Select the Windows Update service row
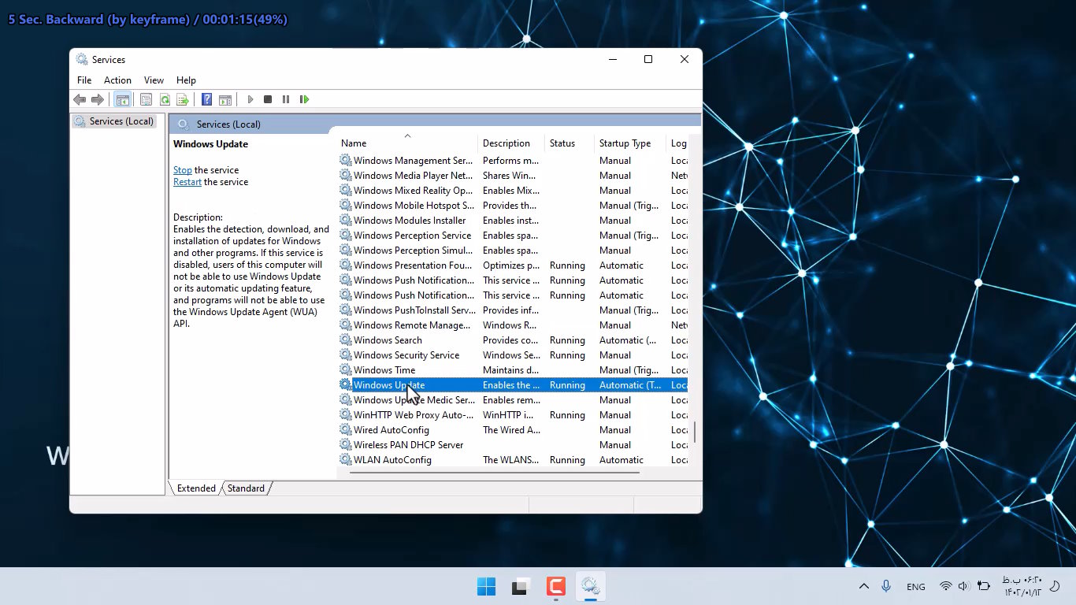This screenshot has width=1076, height=605. (x=513, y=385)
